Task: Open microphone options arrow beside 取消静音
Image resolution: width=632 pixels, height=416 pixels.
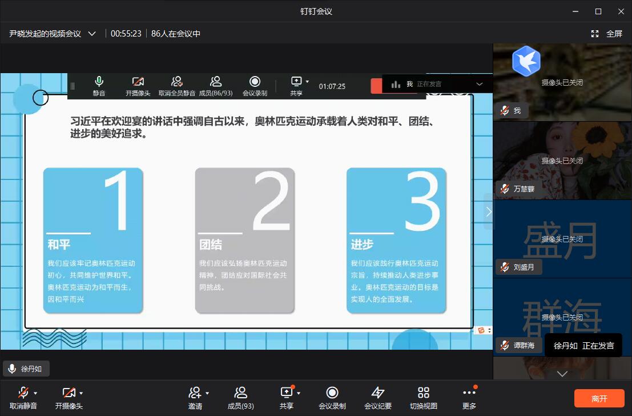Action: coord(35,393)
